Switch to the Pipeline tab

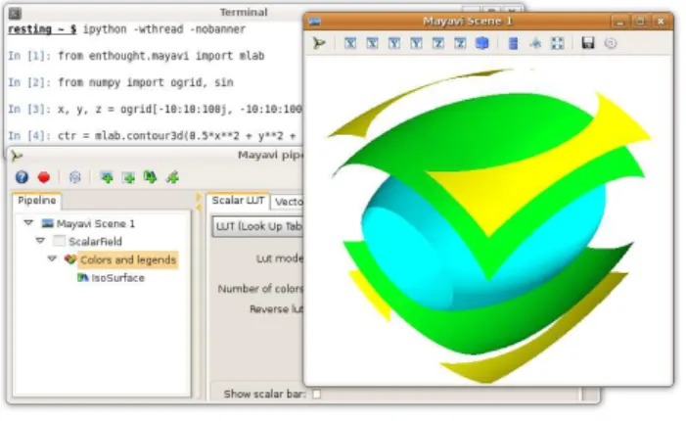(x=37, y=201)
